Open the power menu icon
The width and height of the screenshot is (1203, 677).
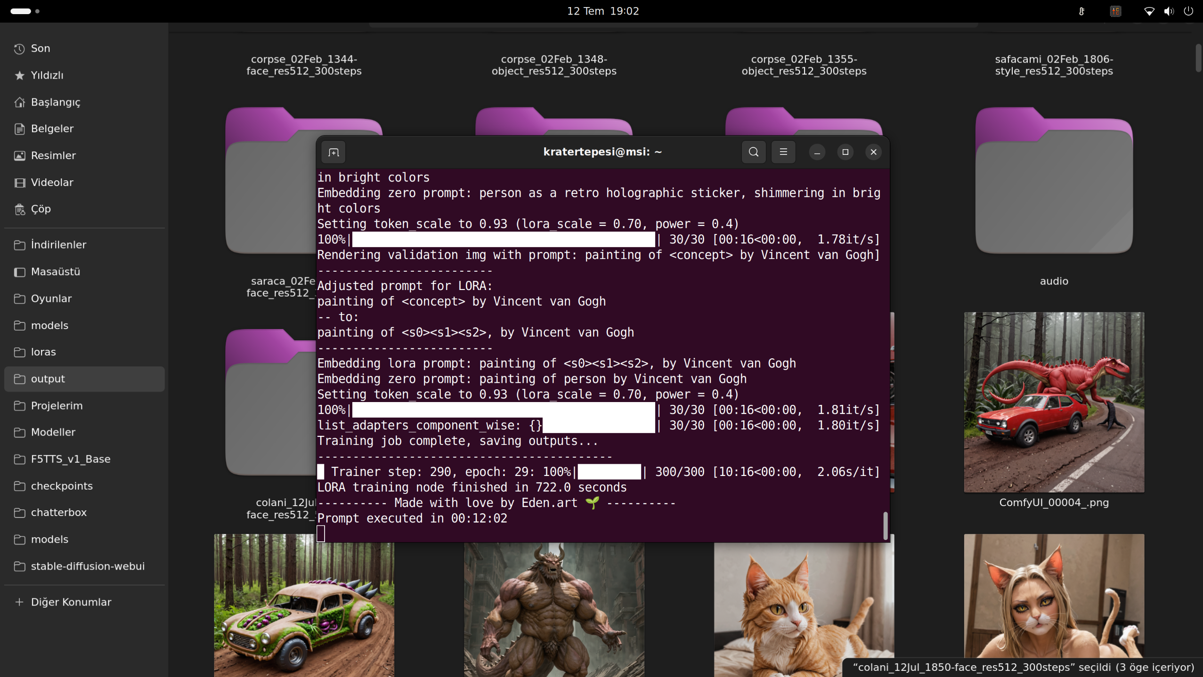coord(1188,11)
